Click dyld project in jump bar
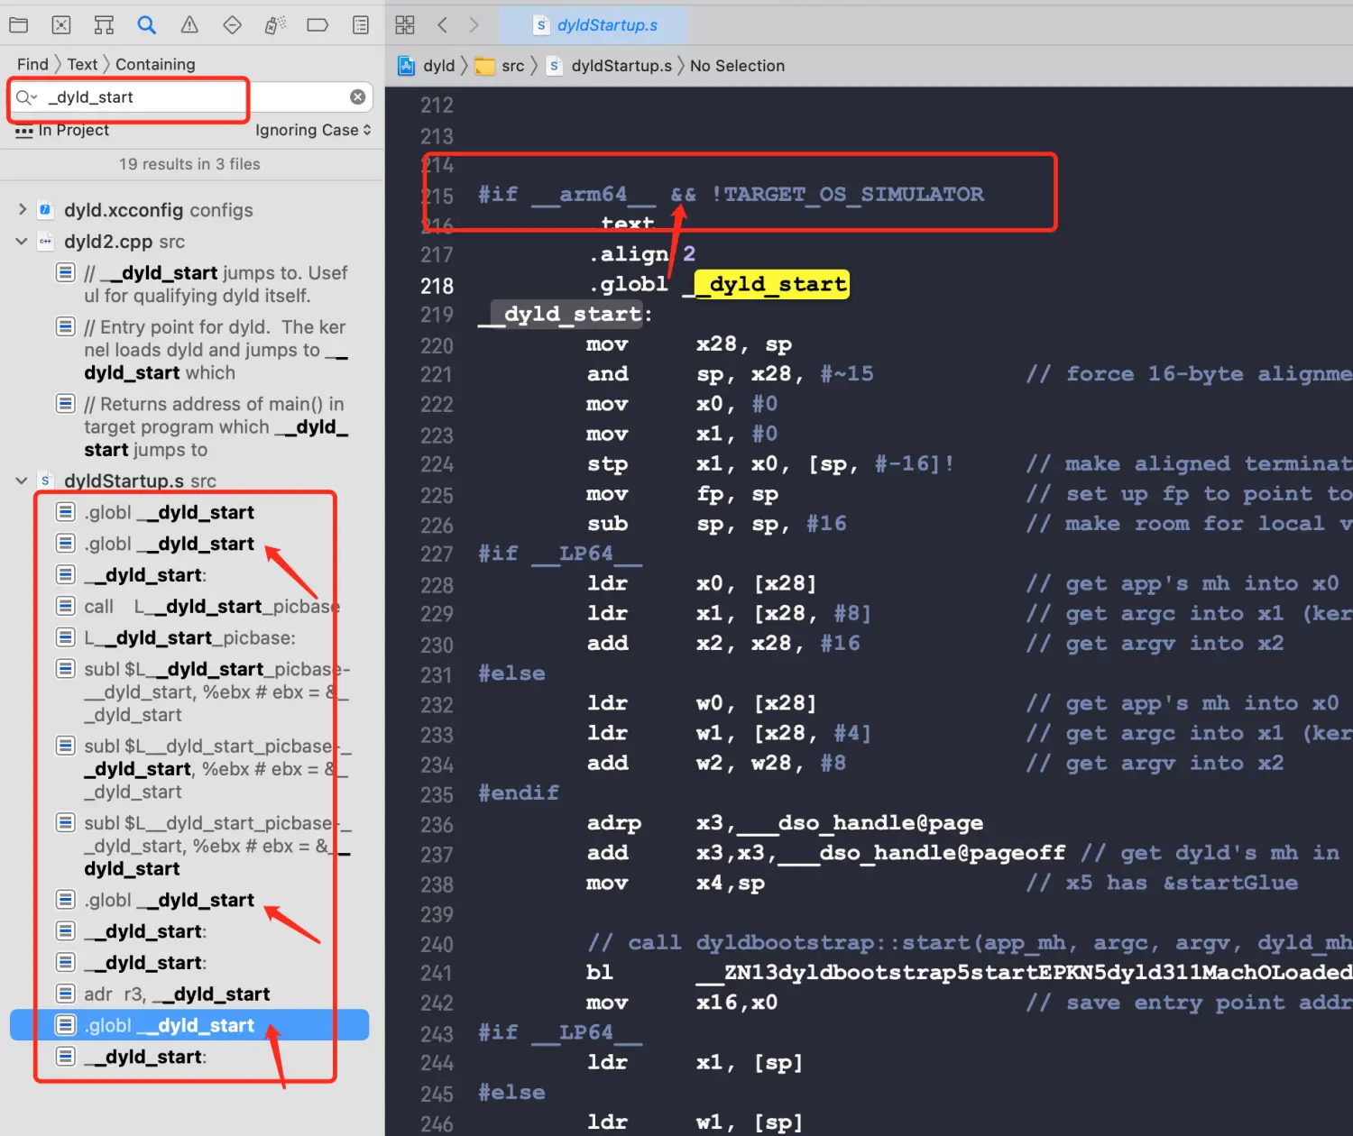Viewport: 1353px width, 1136px height. coord(428,66)
